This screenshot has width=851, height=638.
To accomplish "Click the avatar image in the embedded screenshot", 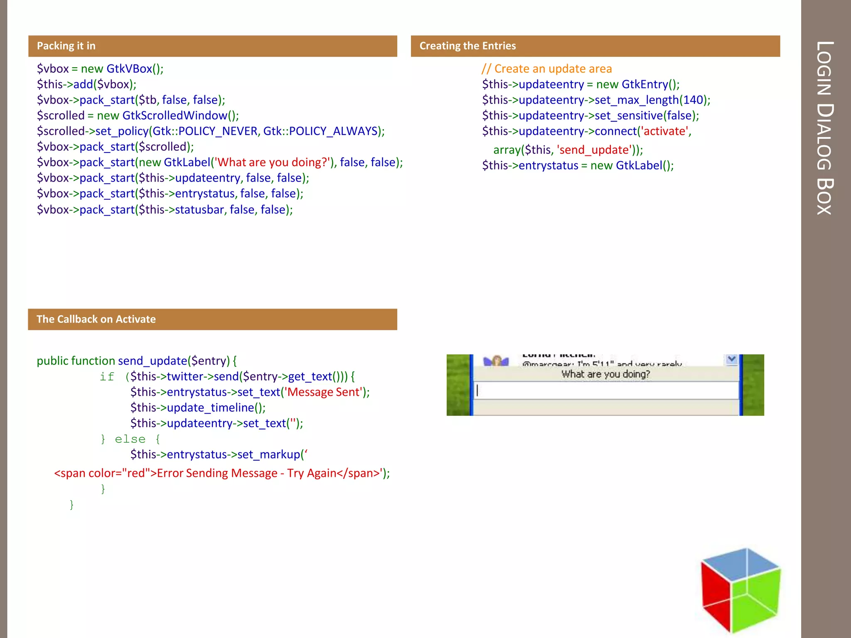I will pyautogui.click(x=496, y=361).
